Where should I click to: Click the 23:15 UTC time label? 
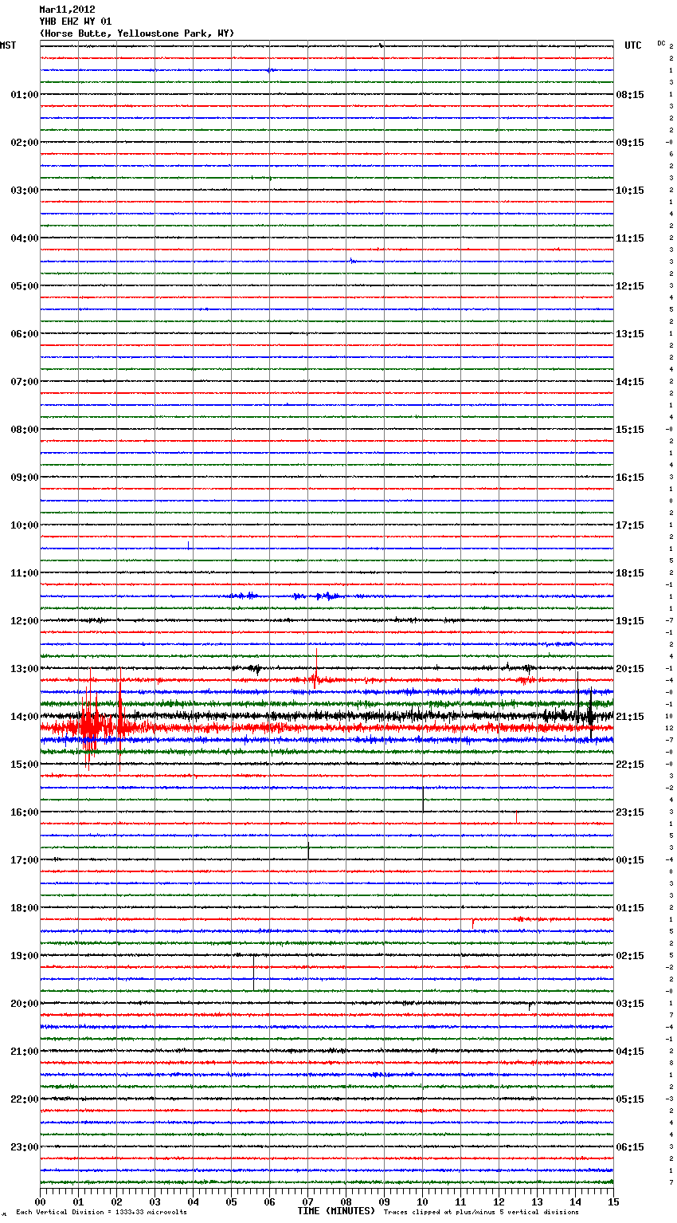630,812
